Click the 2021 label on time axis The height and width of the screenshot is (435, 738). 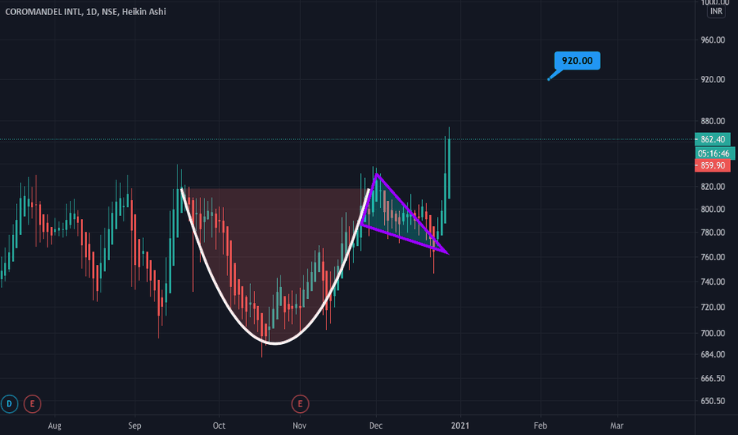(460, 426)
